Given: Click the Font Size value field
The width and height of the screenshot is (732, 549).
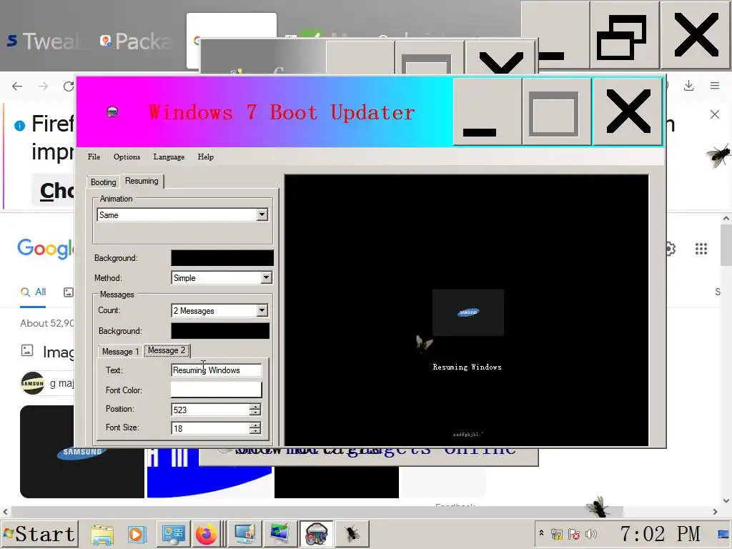Looking at the screenshot, I should [x=210, y=428].
